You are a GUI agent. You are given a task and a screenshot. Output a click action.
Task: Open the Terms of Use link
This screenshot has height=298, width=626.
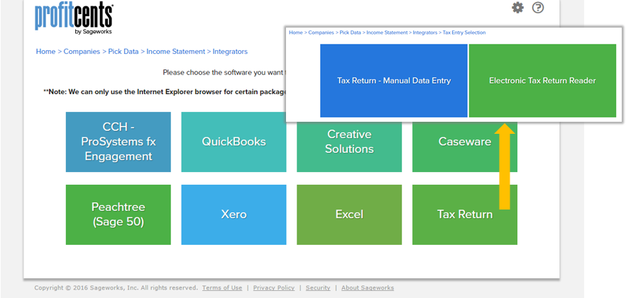point(222,287)
